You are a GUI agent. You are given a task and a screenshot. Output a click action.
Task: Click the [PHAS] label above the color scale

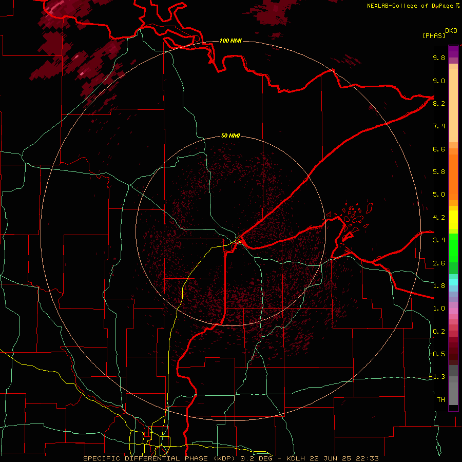pos(434,35)
